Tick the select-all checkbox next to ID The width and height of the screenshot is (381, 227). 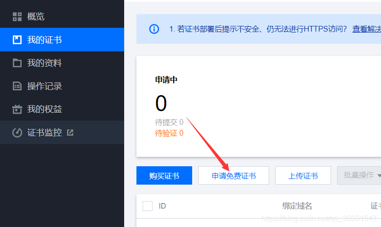coord(147,206)
